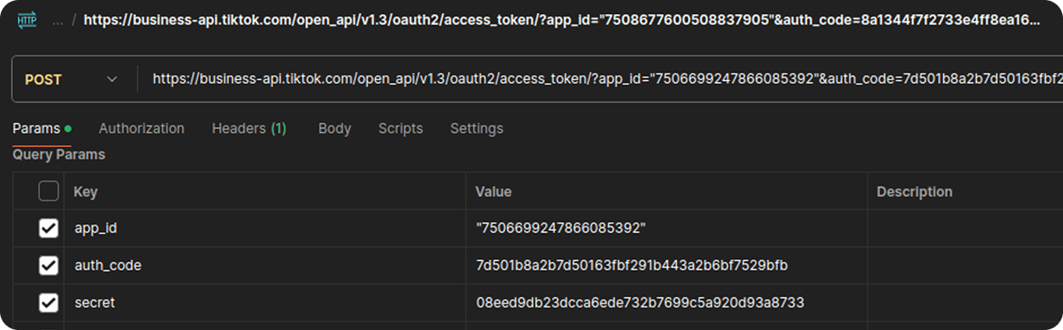Open the Scripts tab

[401, 128]
